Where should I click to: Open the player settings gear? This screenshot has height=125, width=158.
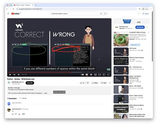(x=91, y=74)
